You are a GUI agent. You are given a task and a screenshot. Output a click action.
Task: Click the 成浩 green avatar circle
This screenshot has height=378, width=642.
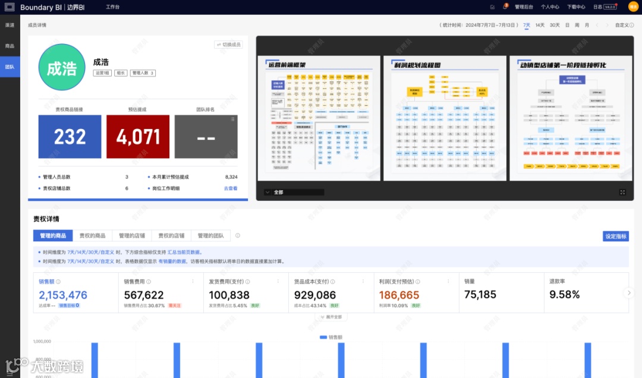pyautogui.click(x=62, y=67)
